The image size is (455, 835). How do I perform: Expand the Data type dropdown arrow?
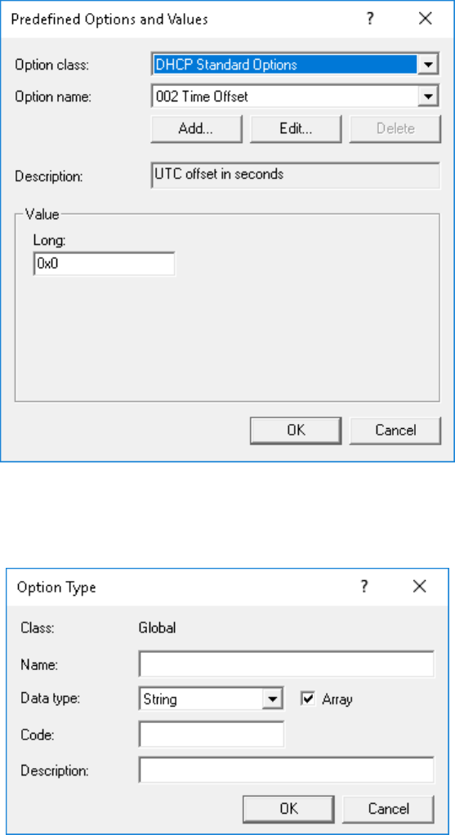[271, 699]
